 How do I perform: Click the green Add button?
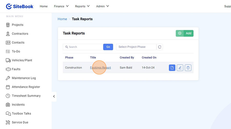coord(185,33)
